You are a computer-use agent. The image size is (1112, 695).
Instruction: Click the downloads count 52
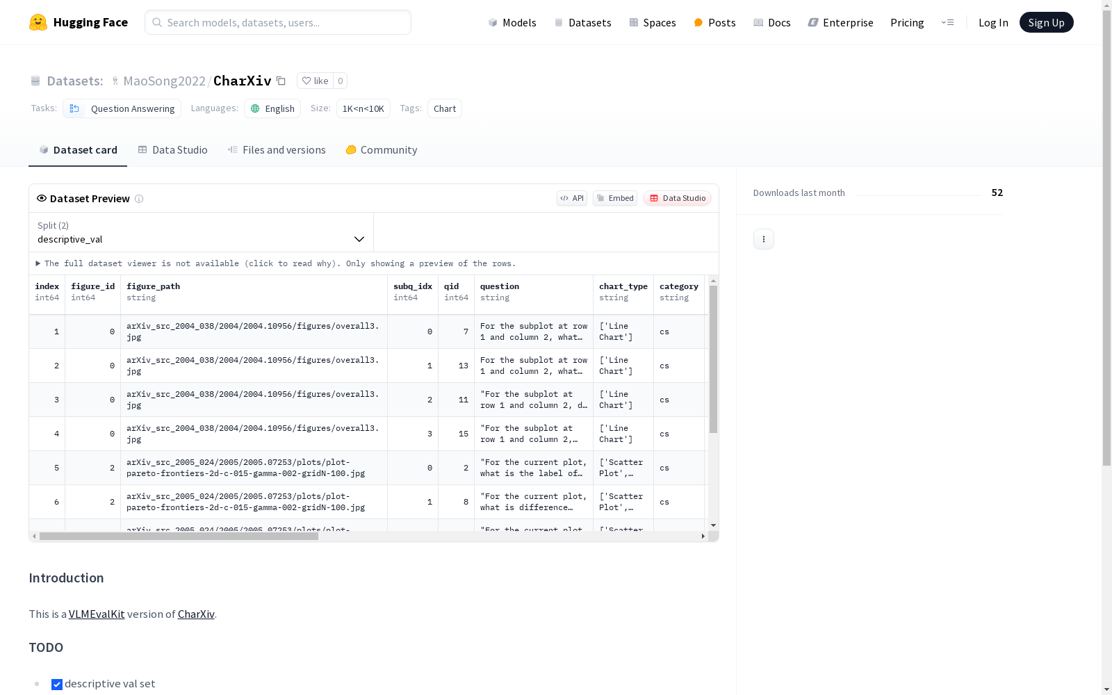[997, 193]
